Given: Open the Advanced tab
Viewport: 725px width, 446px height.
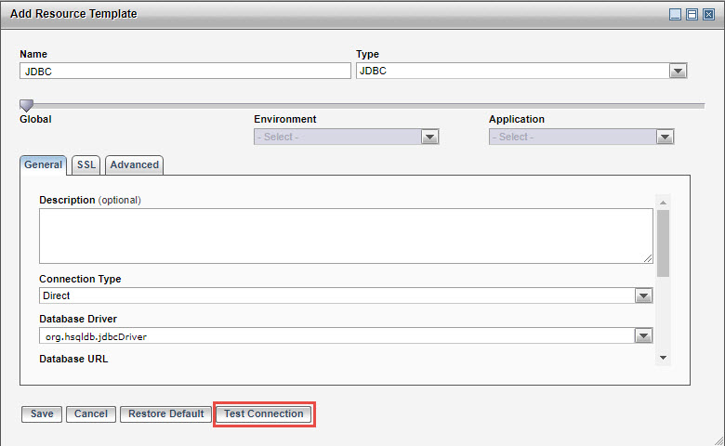Looking at the screenshot, I should coord(134,164).
